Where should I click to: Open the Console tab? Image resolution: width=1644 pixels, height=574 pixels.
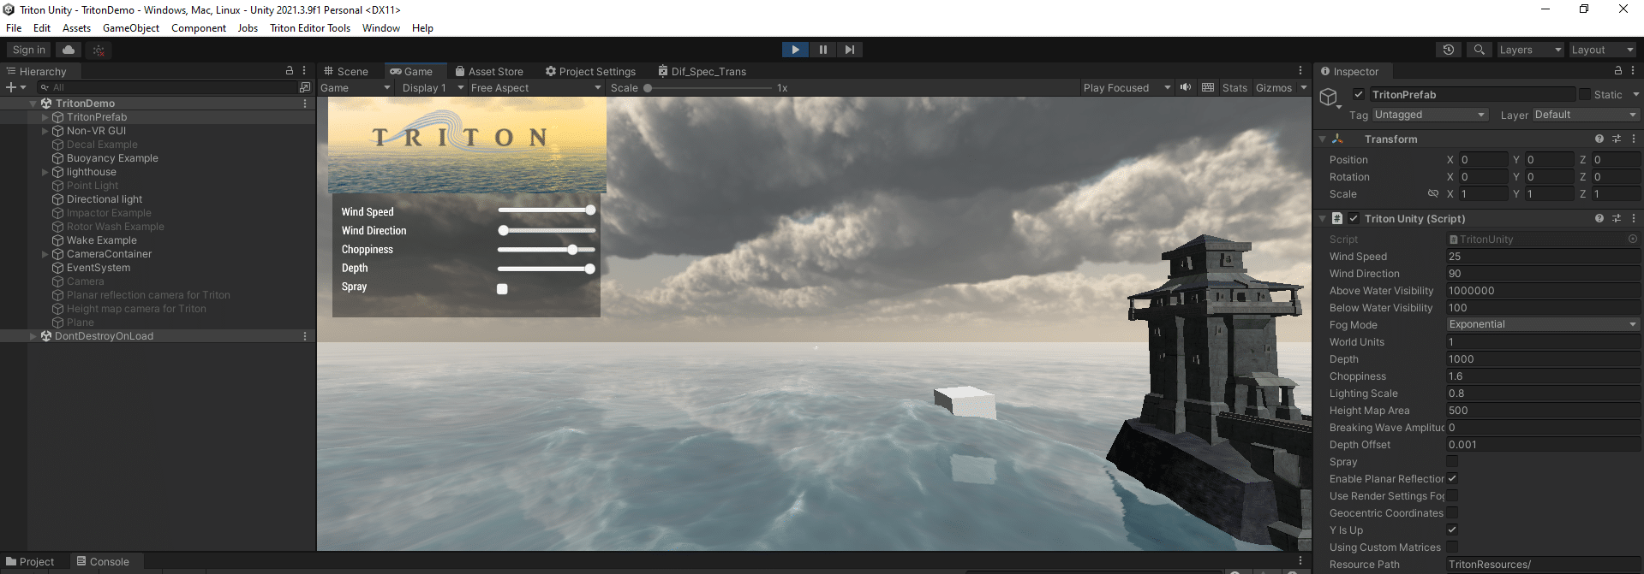pyautogui.click(x=103, y=561)
